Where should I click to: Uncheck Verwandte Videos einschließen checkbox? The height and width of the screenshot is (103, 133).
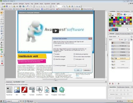[74, 57]
